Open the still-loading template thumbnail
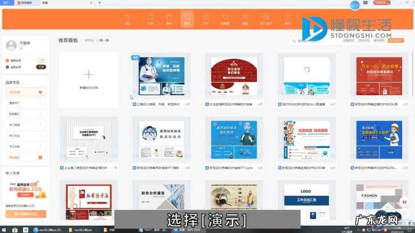 (307, 76)
